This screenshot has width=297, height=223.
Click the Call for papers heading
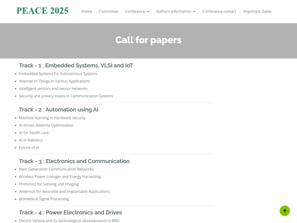(148, 40)
